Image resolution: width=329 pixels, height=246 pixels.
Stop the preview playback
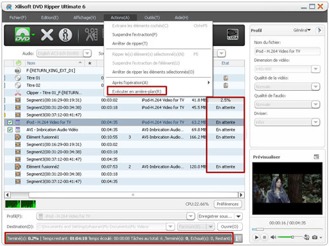click(x=265, y=237)
